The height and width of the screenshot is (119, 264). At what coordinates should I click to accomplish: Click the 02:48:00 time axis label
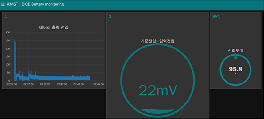pos(99,84)
